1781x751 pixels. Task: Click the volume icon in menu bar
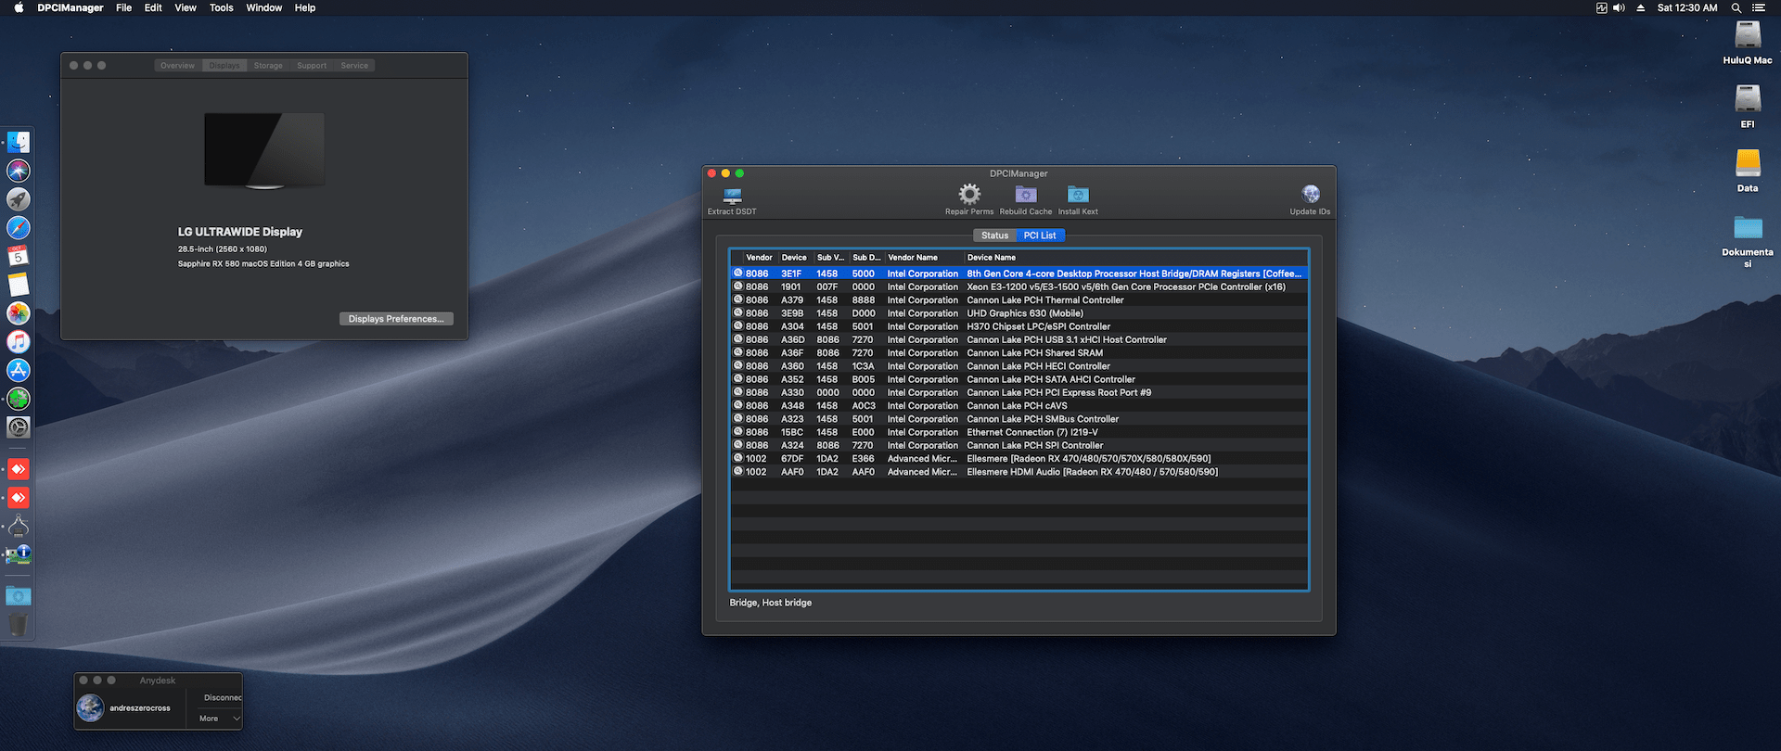point(1619,7)
